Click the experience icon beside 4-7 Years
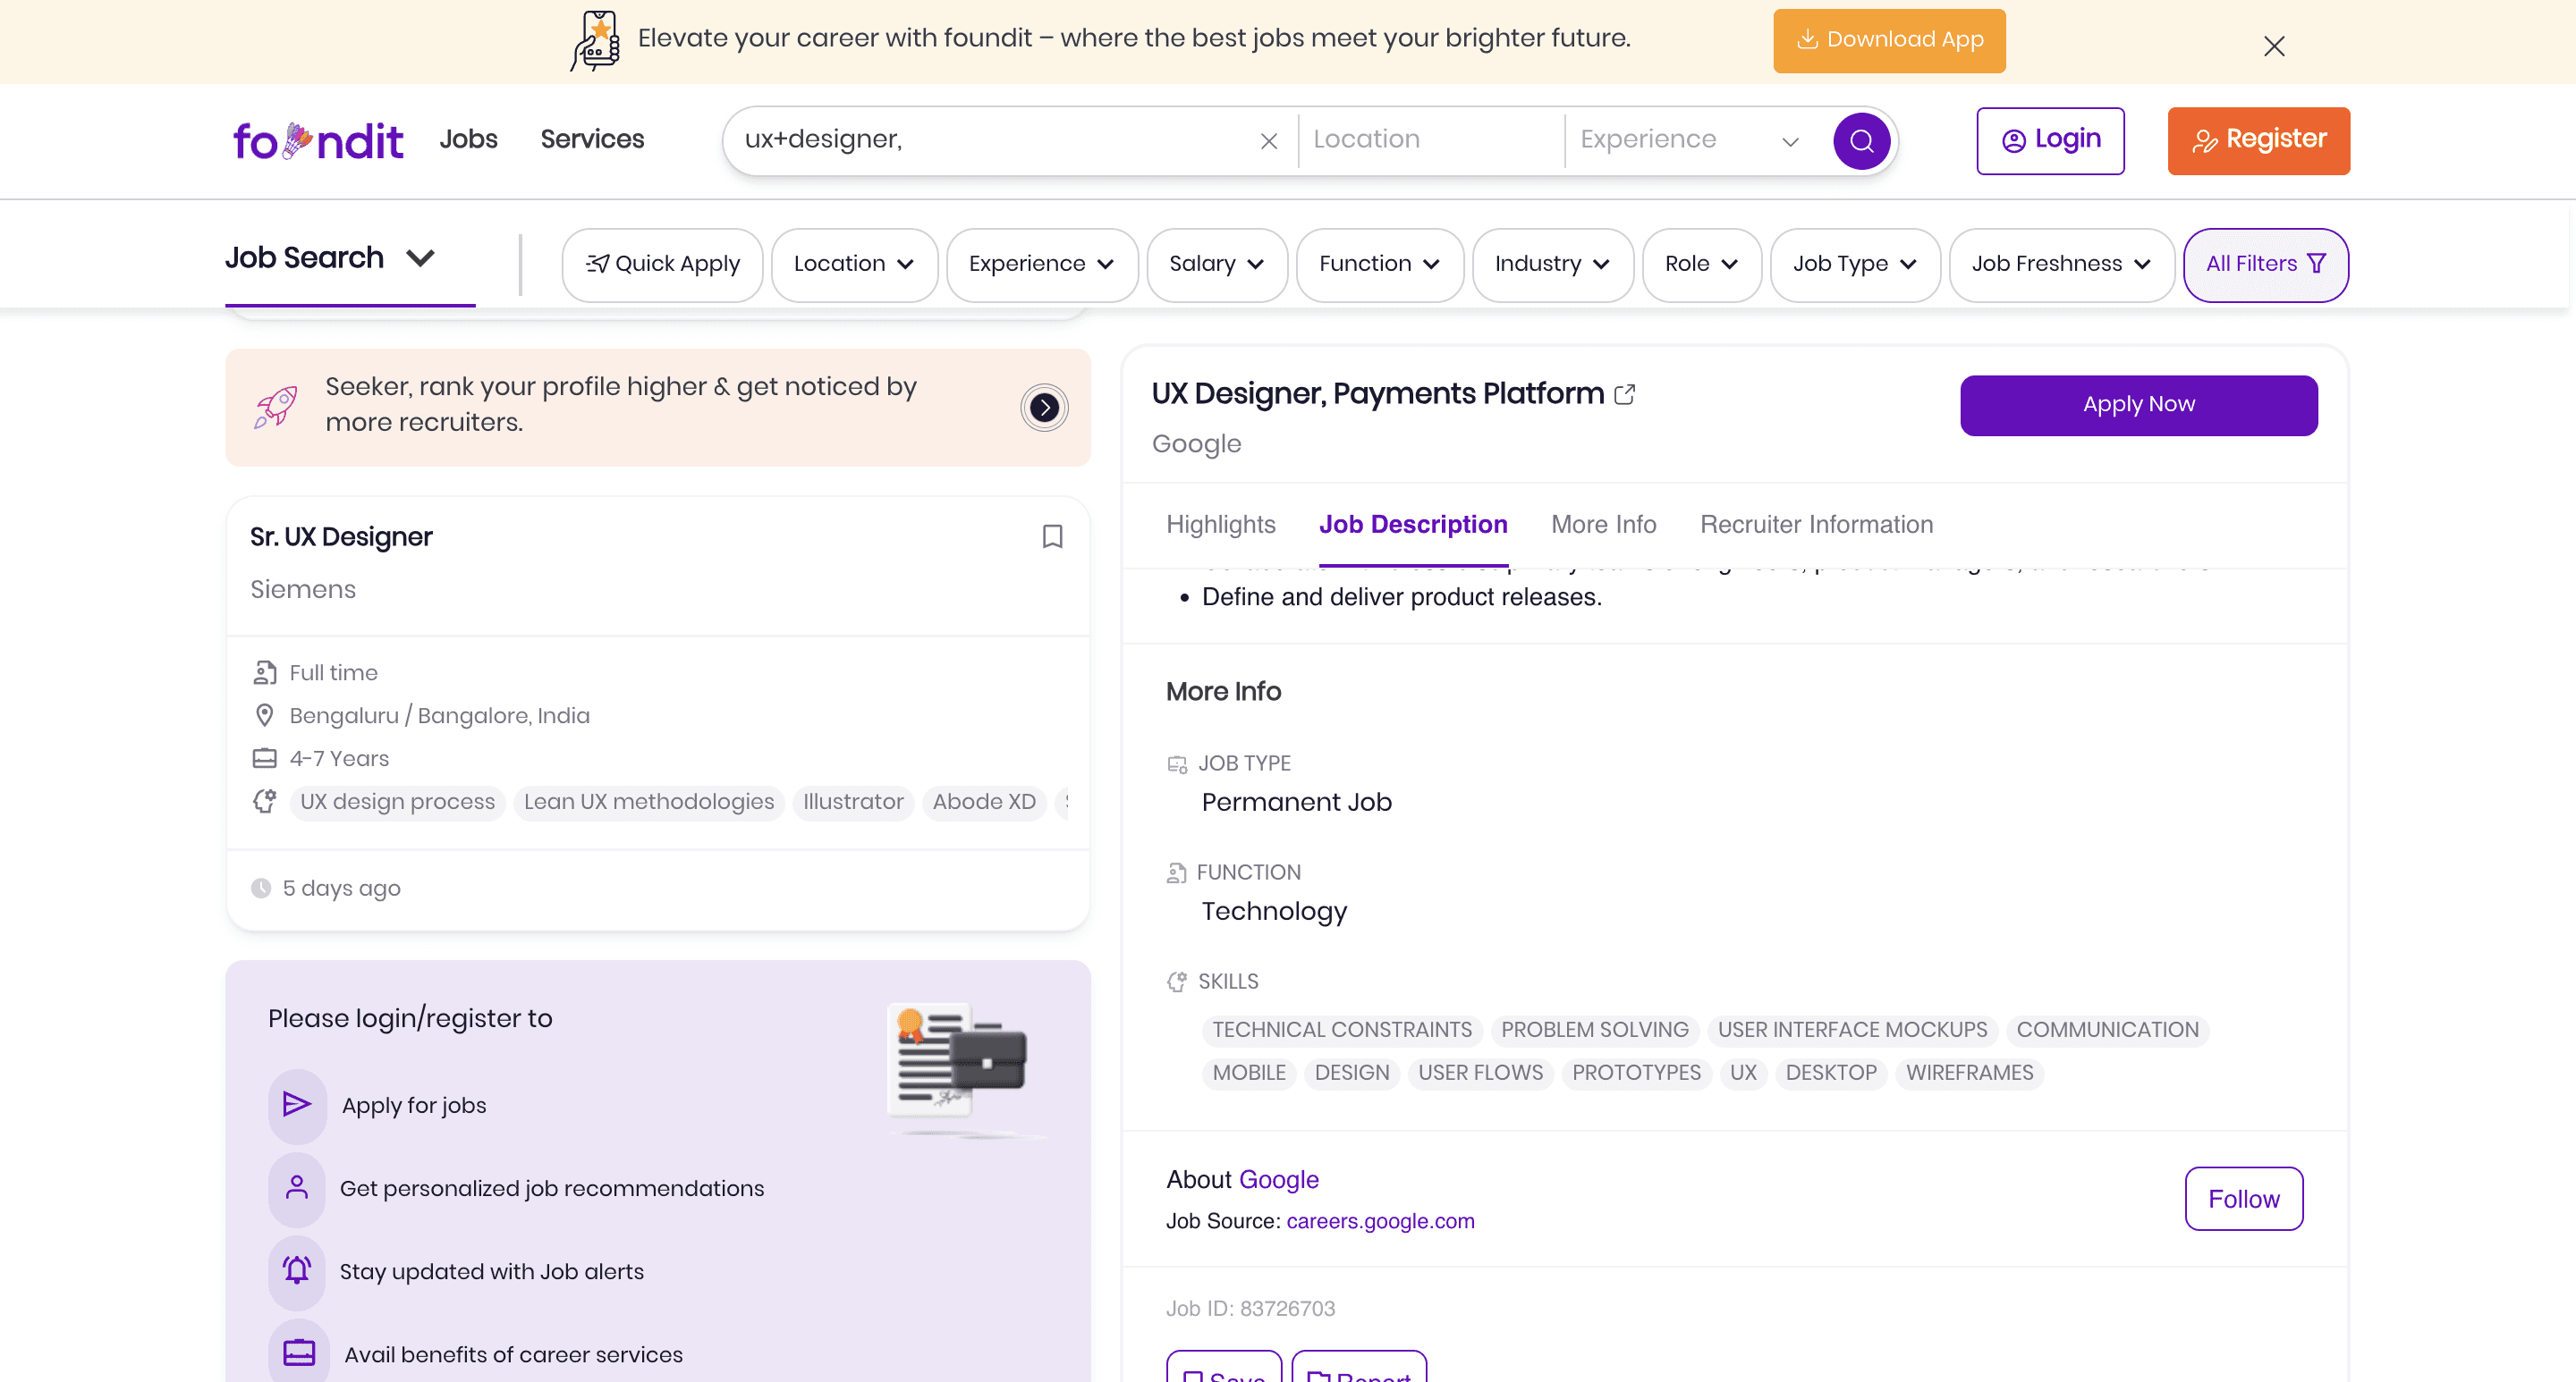 click(x=264, y=758)
